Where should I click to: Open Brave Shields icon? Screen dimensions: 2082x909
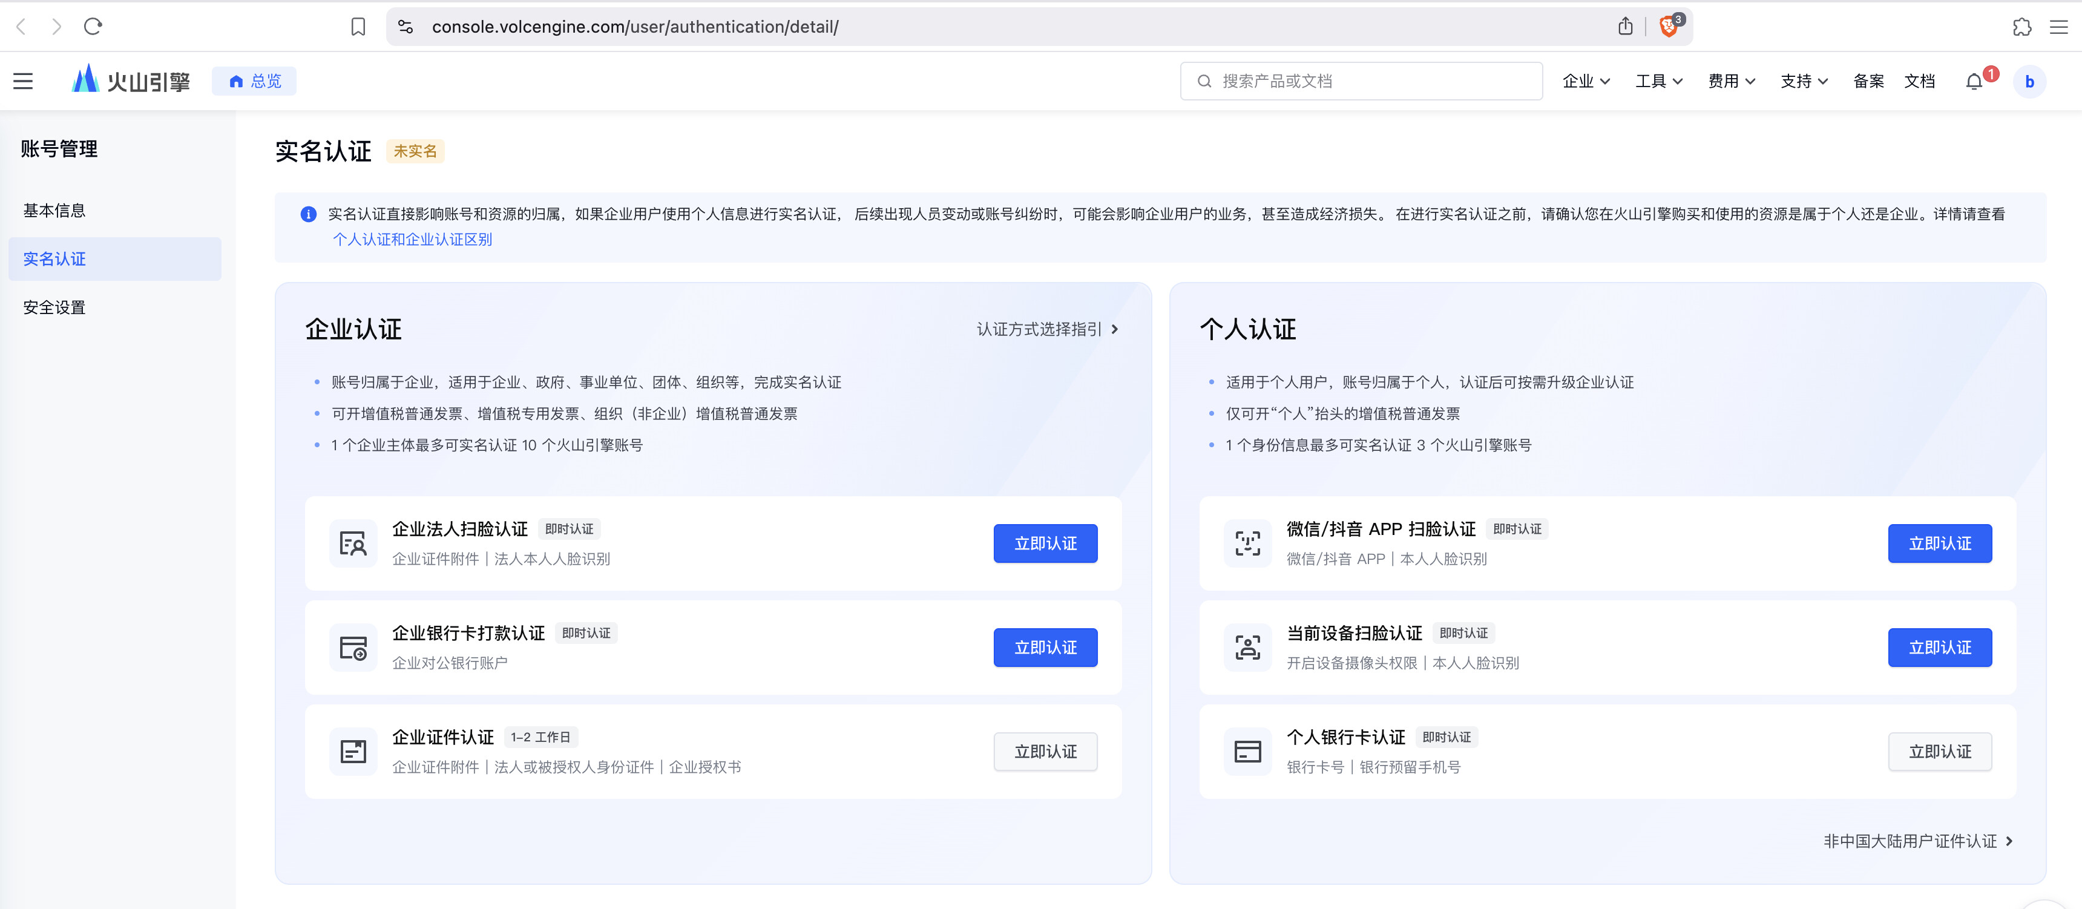1668,27
